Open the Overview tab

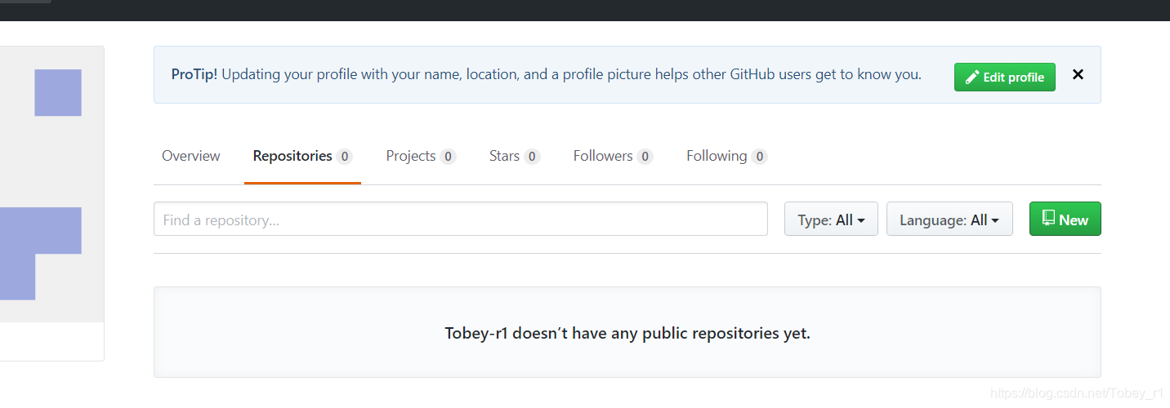coord(191,156)
